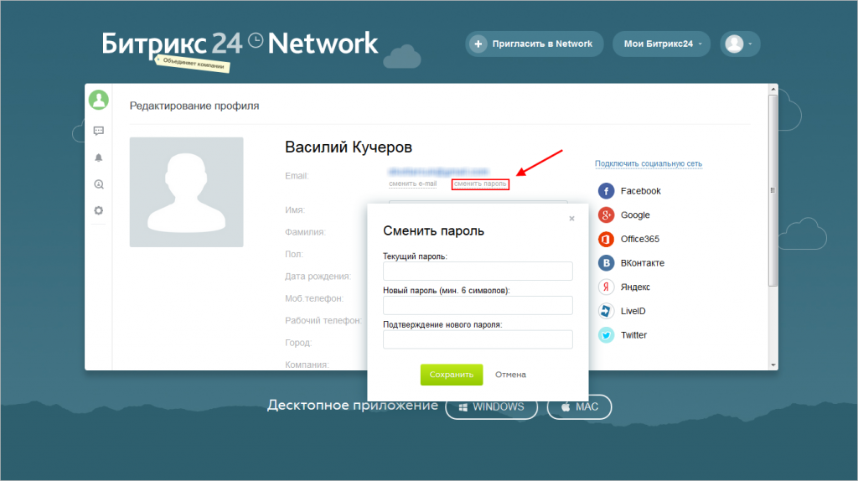Screen dimensions: 858x481
Task: Click the Битрикс24 Network logo
Action: [x=240, y=44]
